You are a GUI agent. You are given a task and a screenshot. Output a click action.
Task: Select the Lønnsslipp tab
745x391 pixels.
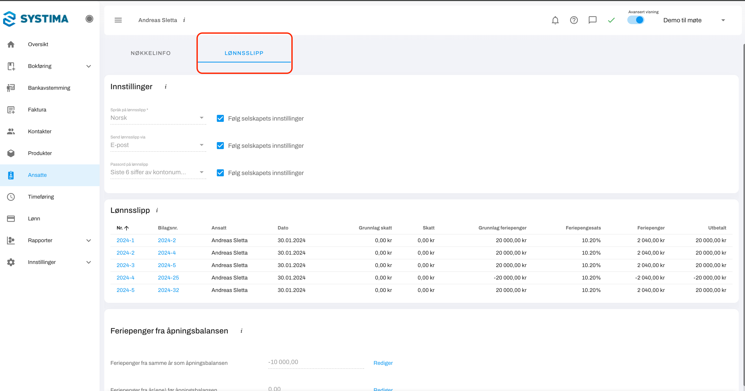(x=244, y=53)
